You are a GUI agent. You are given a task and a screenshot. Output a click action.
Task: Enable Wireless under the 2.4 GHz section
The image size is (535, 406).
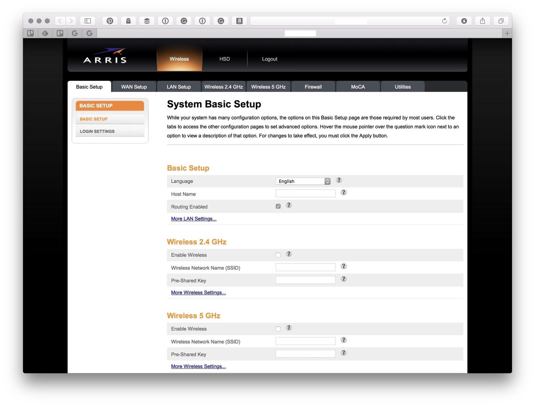[278, 255]
